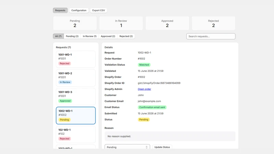Click the Rejected badge on 102-WD-1
This screenshot has width=274, height=154.
click(x=64, y=139)
